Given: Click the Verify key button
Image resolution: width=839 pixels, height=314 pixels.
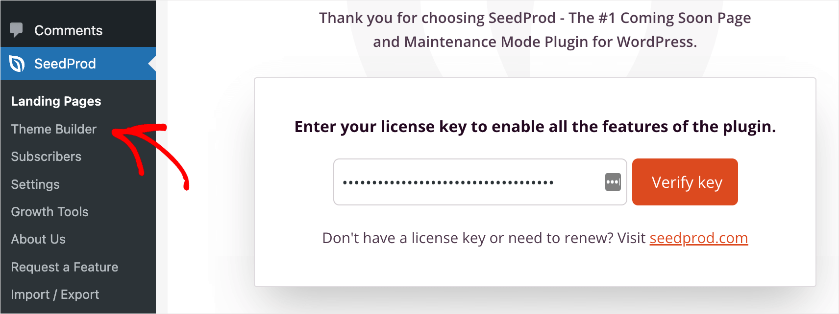Looking at the screenshot, I should point(685,182).
